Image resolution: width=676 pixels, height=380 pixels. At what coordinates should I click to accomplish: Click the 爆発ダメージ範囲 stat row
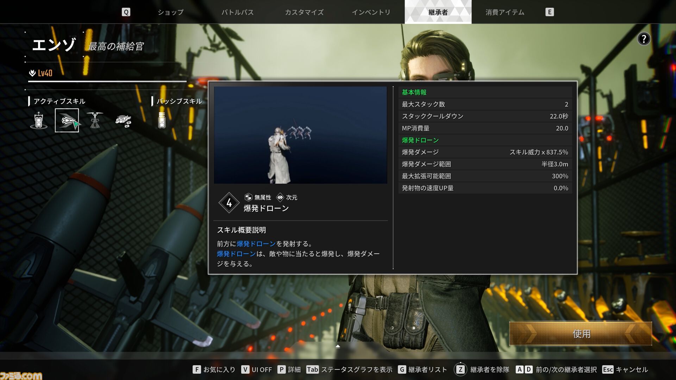click(485, 164)
